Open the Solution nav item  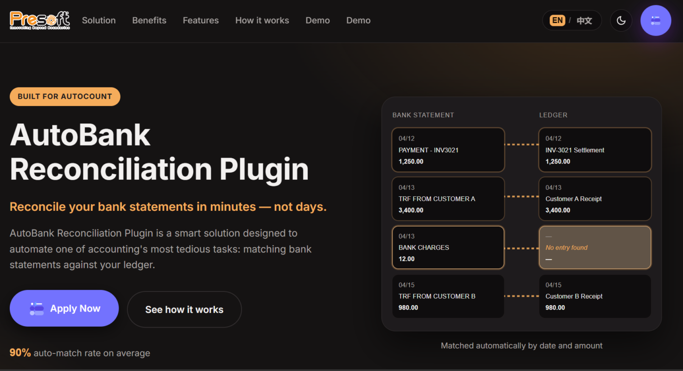pyautogui.click(x=99, y=21)
